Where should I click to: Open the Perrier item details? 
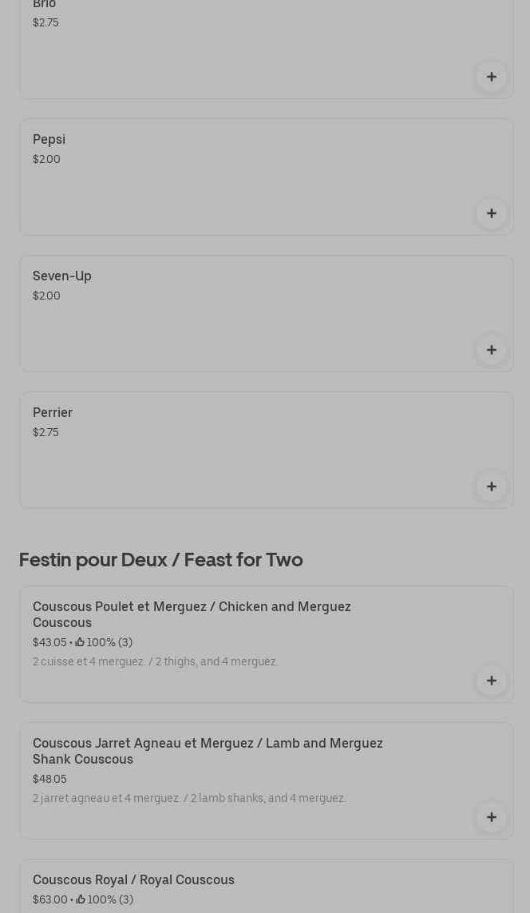pyautogui.click(x=53, y=413)
